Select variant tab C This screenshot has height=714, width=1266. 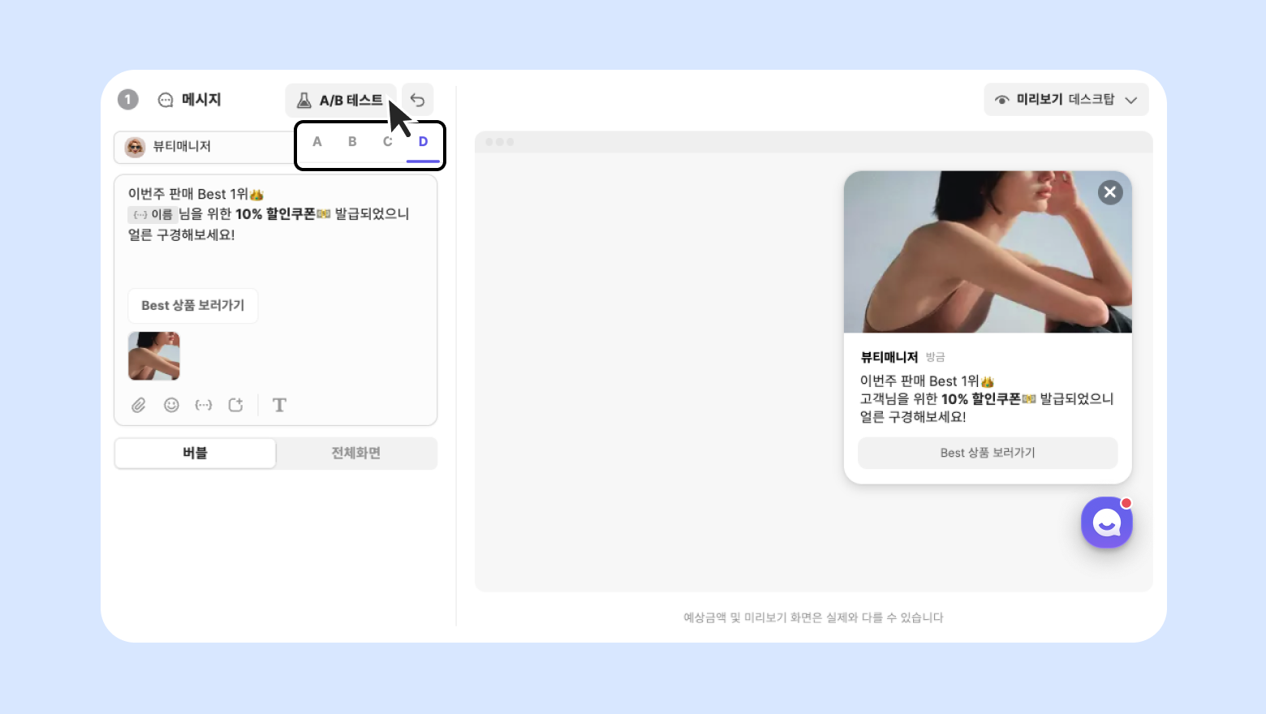388,142
